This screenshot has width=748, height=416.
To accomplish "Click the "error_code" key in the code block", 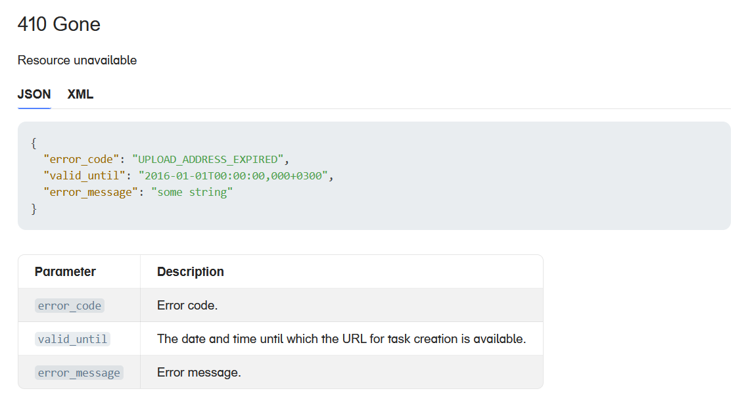I will click(78, 160).
